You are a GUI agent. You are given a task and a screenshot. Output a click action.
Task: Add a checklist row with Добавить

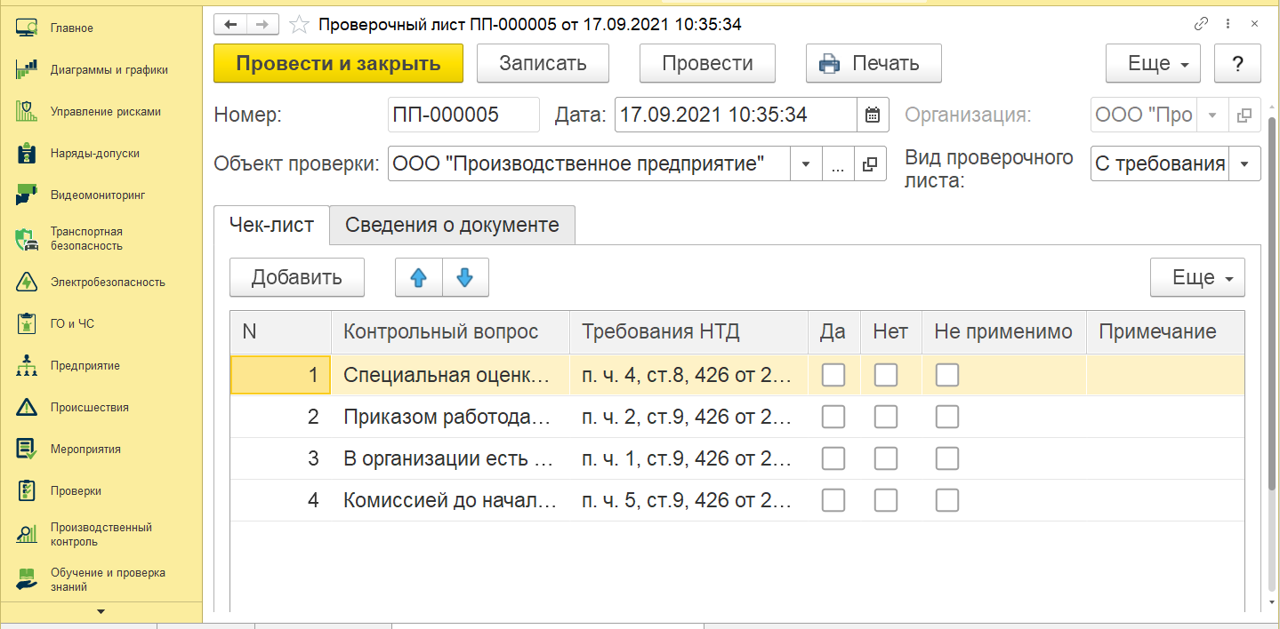pyautogui.click(x=297, y=277)
